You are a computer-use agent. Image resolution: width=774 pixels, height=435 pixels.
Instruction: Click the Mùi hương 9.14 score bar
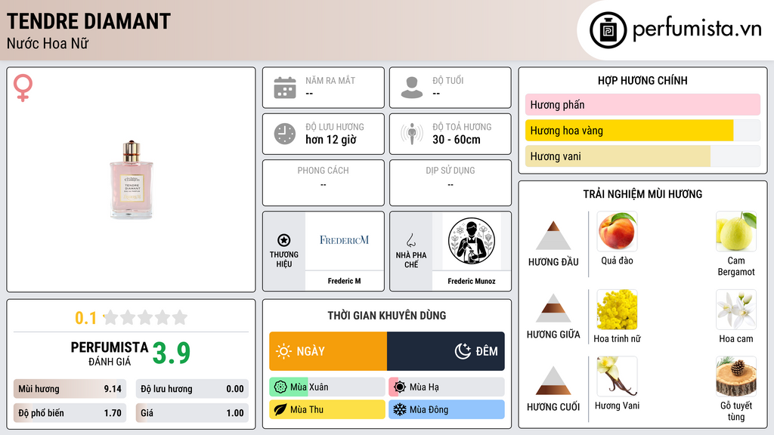click(x=70, y=389)
